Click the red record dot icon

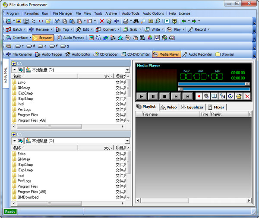pos(199,96)
